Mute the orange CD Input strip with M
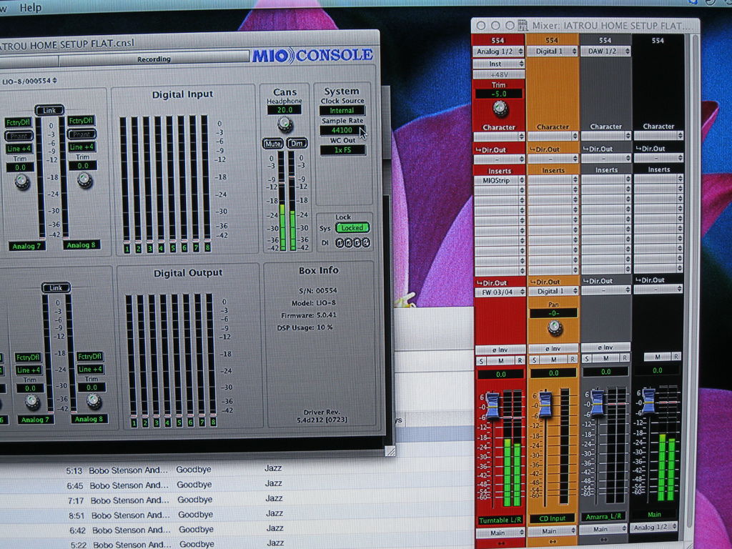 click(553, 360)
